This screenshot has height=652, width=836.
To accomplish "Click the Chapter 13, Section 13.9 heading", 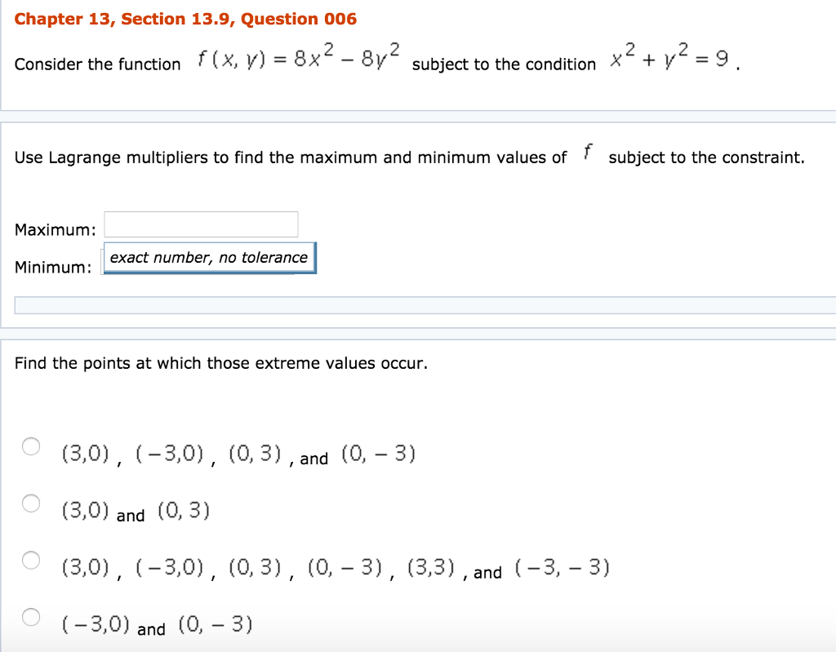I will pyautogui.click(x=185, y=19).
